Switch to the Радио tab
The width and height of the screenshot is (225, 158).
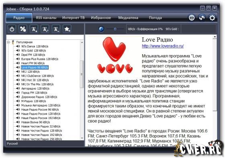[x=19, y=18]
